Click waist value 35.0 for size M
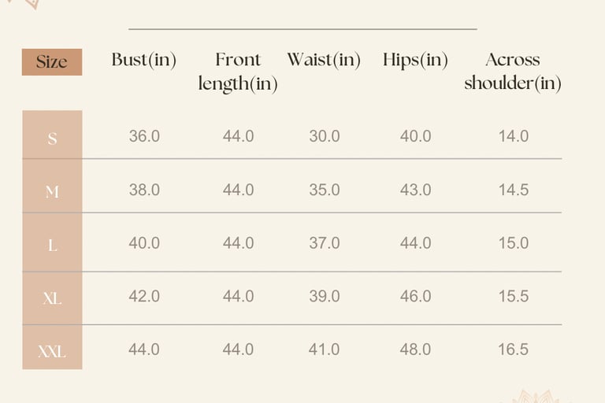Image resolution: width=605 pixels, height=403 pixels. click(x=325, y=190)
